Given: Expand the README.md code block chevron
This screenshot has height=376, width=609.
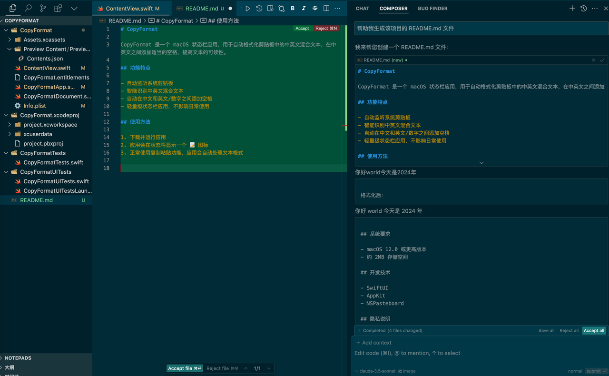Looking at the screenshot, I should coord(481,163).
